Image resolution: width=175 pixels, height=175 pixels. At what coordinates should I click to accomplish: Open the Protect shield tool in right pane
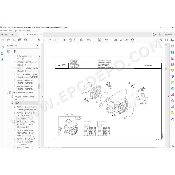173,101
